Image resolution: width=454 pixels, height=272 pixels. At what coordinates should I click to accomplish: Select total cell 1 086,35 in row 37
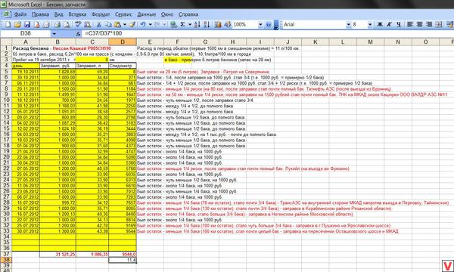(92, 254)
